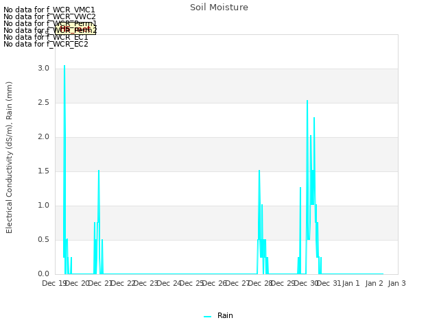The height and width of the screenshot is (329, 439).
Task: Click the cyan Rain legend line swatch
Action: click(x=207, y=317)
